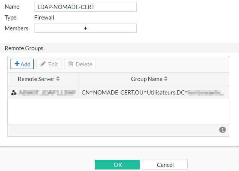
Task: Click the Name field with LDAP-NOMADE-CERT
Action: (85, 7)
